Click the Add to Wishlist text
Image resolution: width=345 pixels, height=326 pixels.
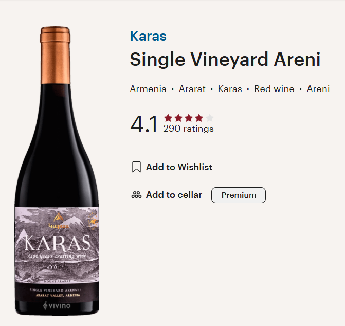179,167
